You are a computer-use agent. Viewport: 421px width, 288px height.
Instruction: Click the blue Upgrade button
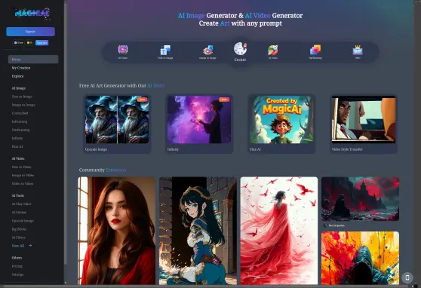tap(42, 43)
